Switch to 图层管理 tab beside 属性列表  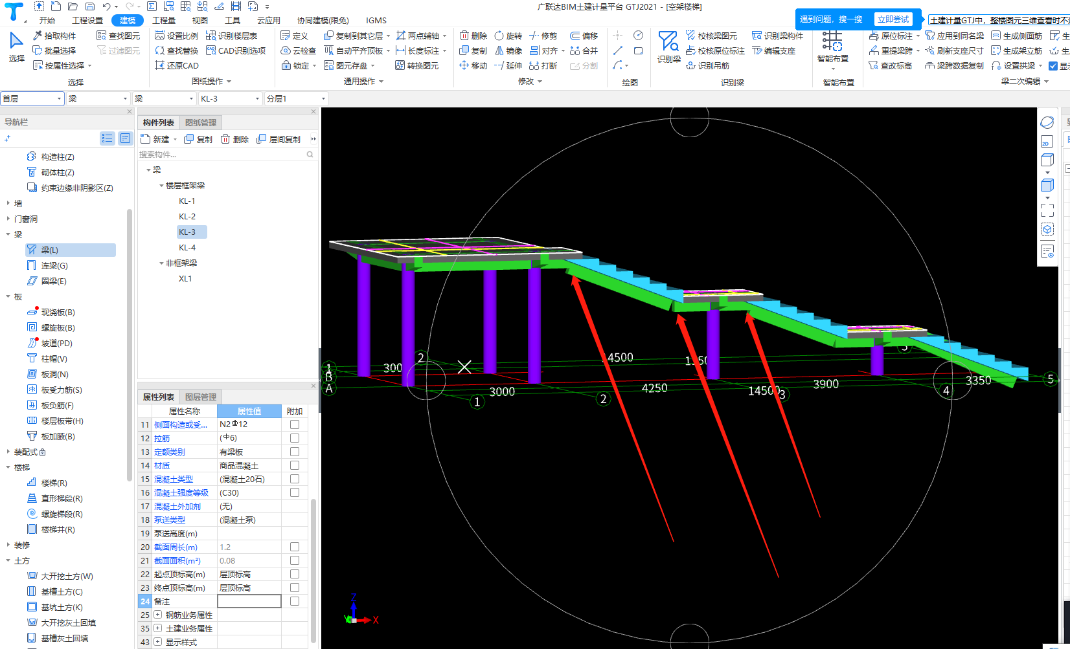tap(201, 397)
